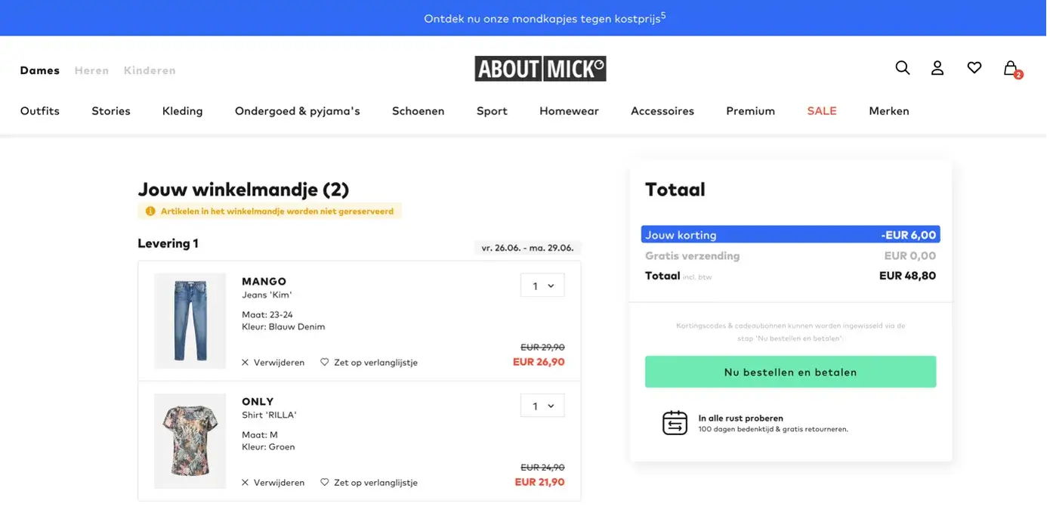The height and width of the screenshot is (519, 1050).
Task: Expand quantity dropdown for ONLY shirt
Action: point(542,406)
